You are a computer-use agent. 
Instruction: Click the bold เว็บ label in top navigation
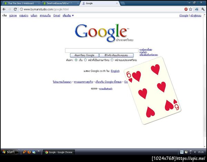[x=4, y=16]
